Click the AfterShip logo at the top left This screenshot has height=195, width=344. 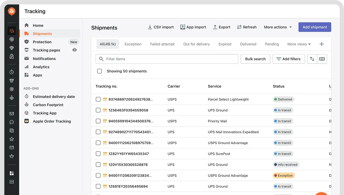[11, 12]
